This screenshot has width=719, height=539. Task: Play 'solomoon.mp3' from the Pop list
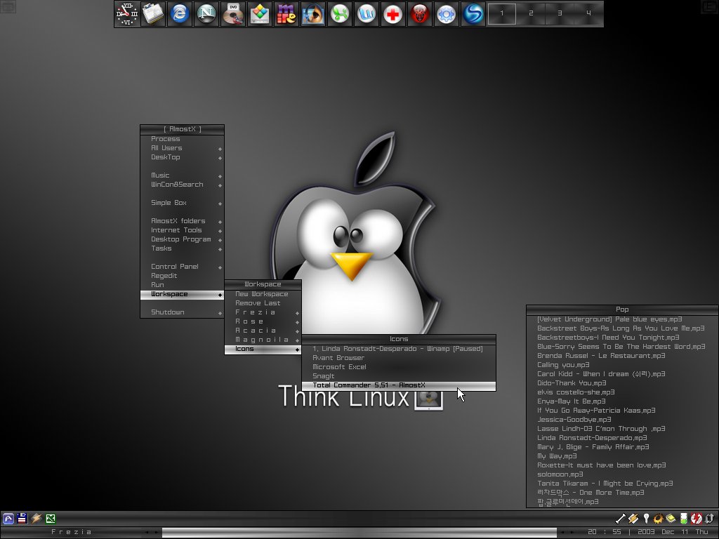(622, 474)
